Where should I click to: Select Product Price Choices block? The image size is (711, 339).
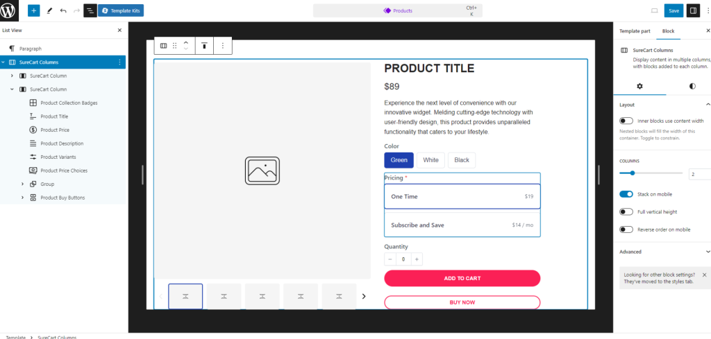62,171
